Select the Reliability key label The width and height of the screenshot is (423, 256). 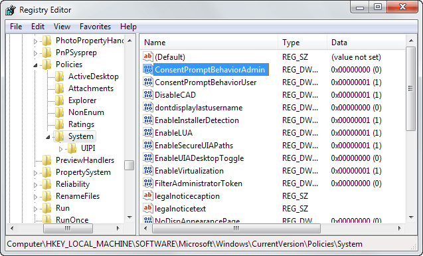[x=72, y=184]
